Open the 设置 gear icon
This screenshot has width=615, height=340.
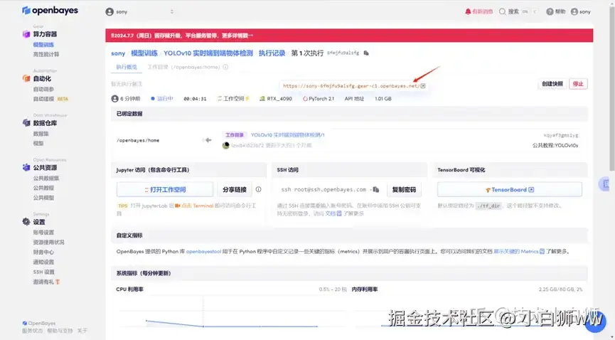click(26, 222)
